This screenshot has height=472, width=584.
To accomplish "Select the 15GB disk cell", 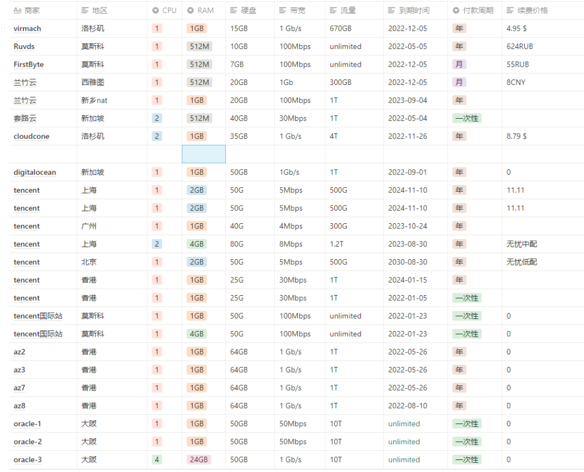I will (250, 29).
